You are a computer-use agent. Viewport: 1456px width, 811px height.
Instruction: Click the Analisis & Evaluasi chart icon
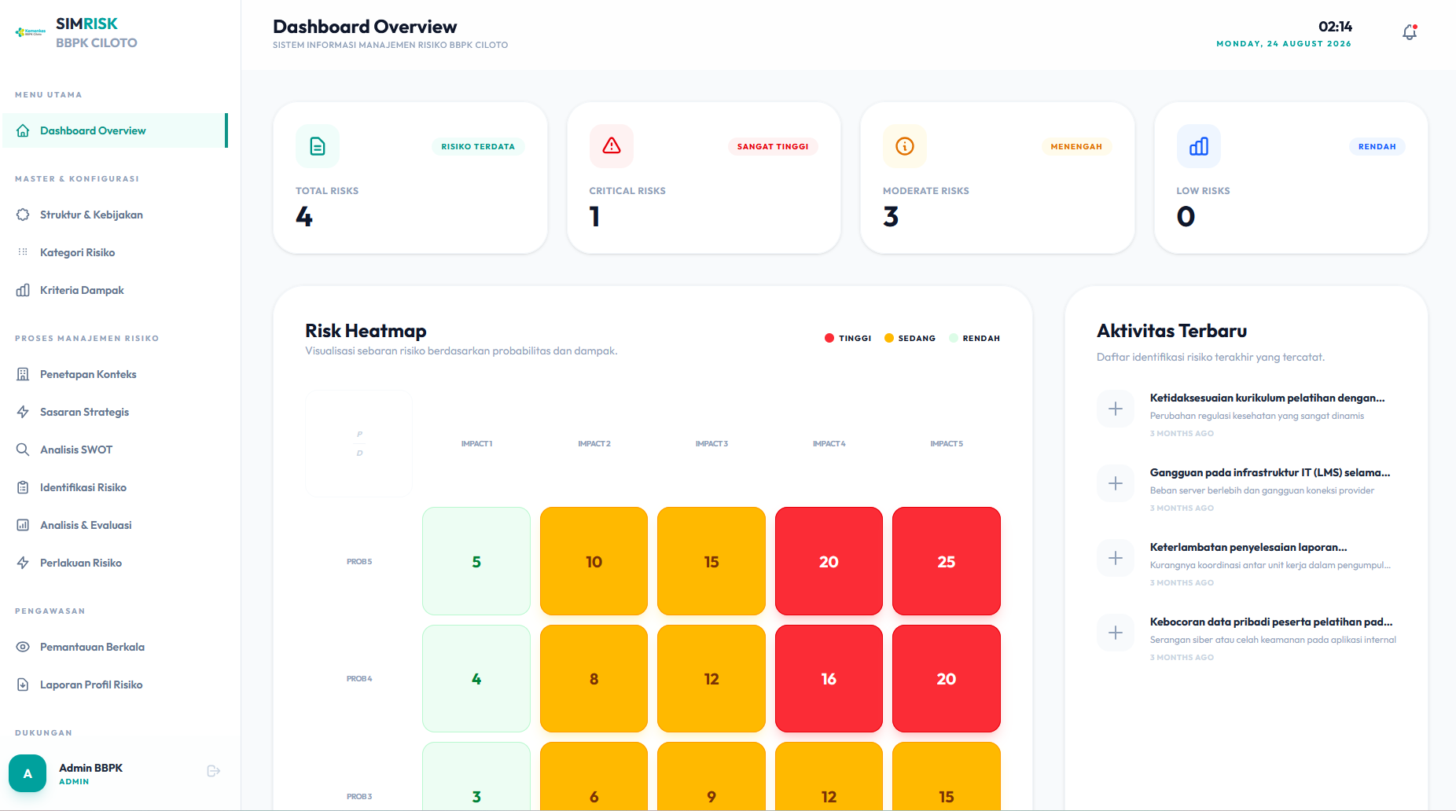click(23, 525)
